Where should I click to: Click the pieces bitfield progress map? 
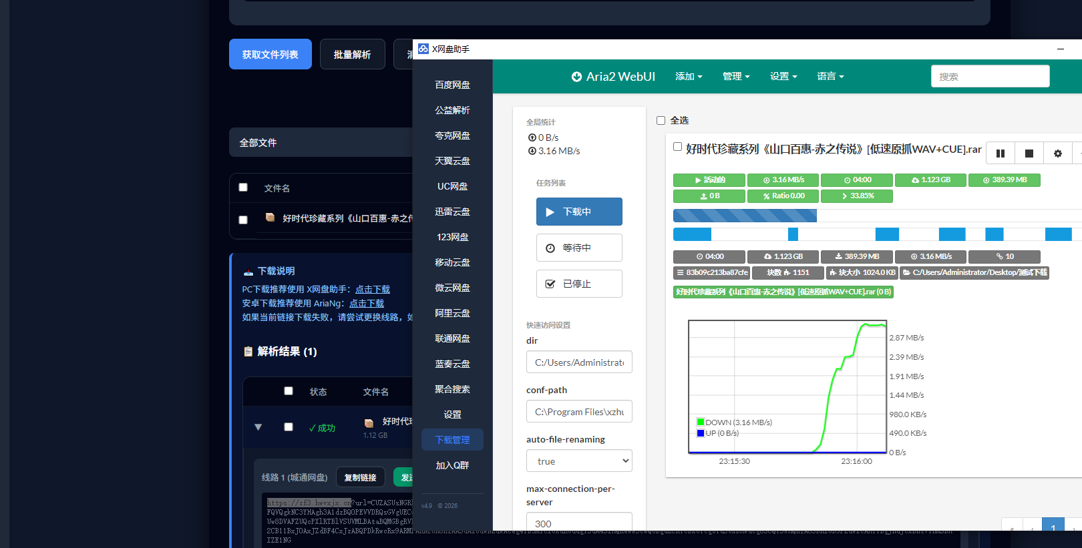pyautogui.click(x=878, y=234)
